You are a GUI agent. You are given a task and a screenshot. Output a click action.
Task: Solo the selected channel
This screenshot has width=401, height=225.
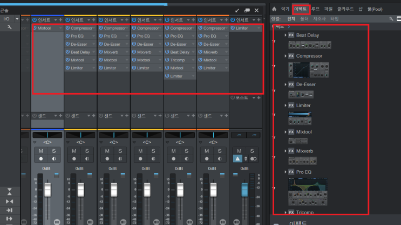point(54,151)
